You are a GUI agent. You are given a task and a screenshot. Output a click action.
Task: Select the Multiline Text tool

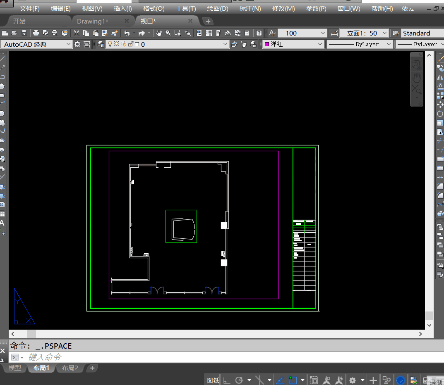tap(2, 223)
